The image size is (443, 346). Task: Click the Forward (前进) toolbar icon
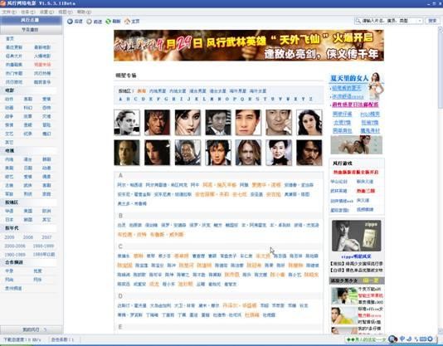pos(89,22)
